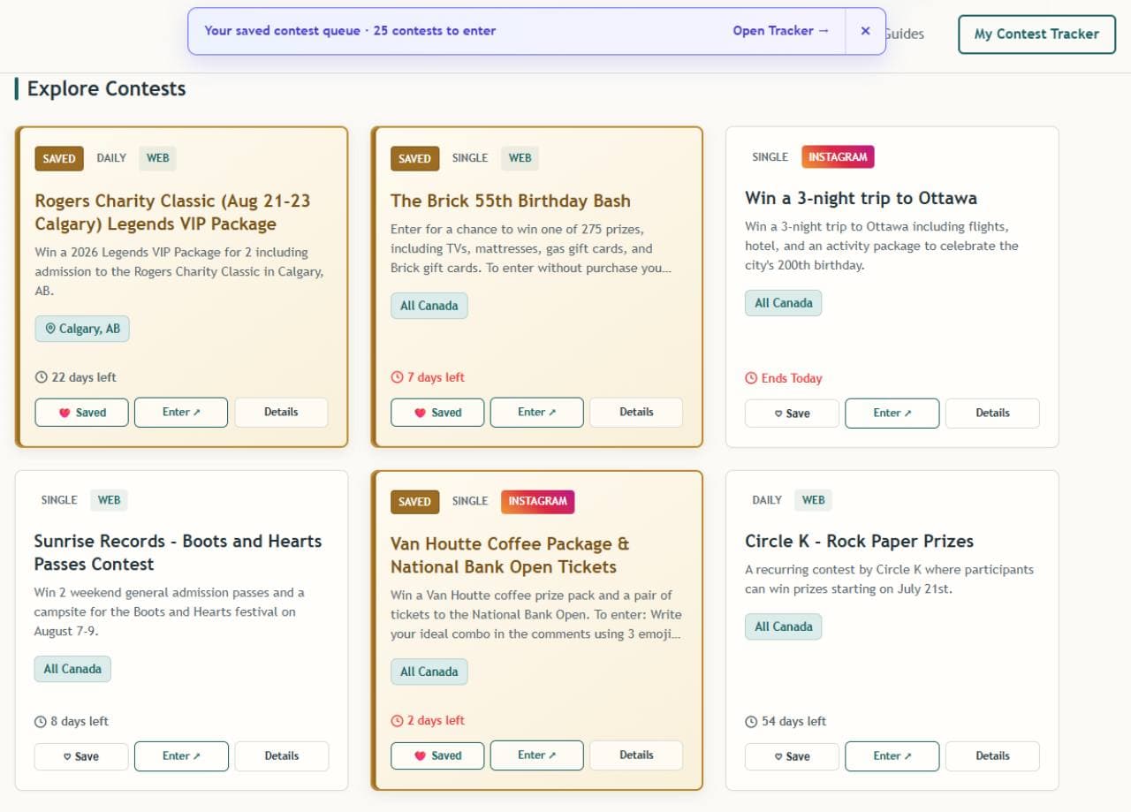
Task: Click the 22 days left clock indicator
Action: pyautogui.click(x=76, y=378)
